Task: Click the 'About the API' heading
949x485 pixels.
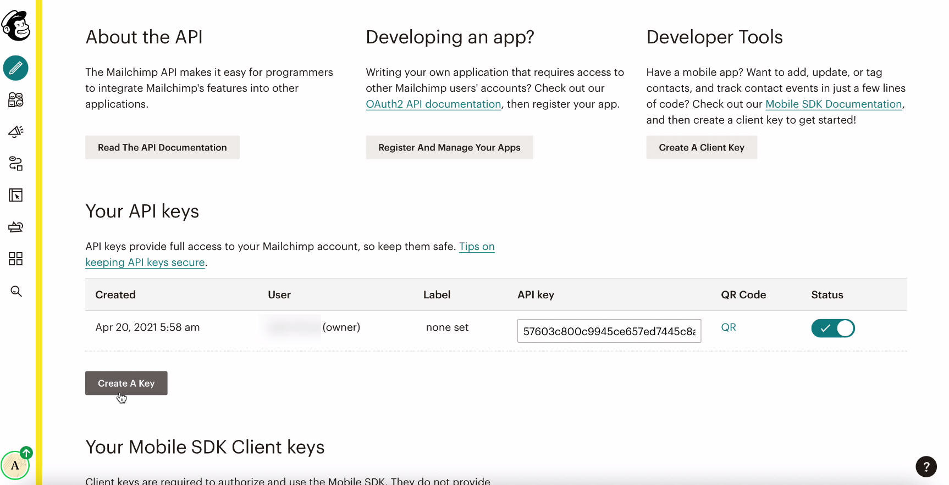Action: (144, 37)
